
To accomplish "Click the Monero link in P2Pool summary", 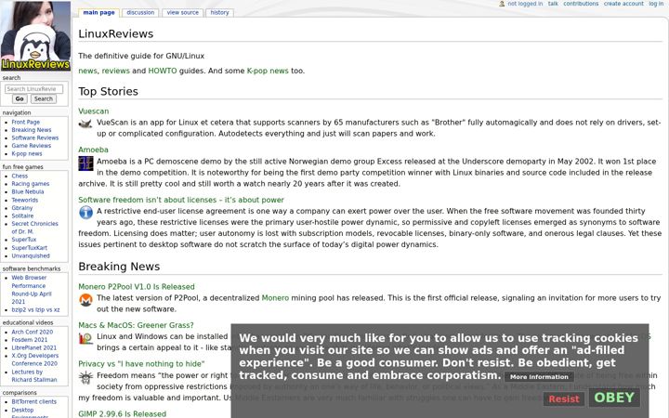I will [275, 298].
